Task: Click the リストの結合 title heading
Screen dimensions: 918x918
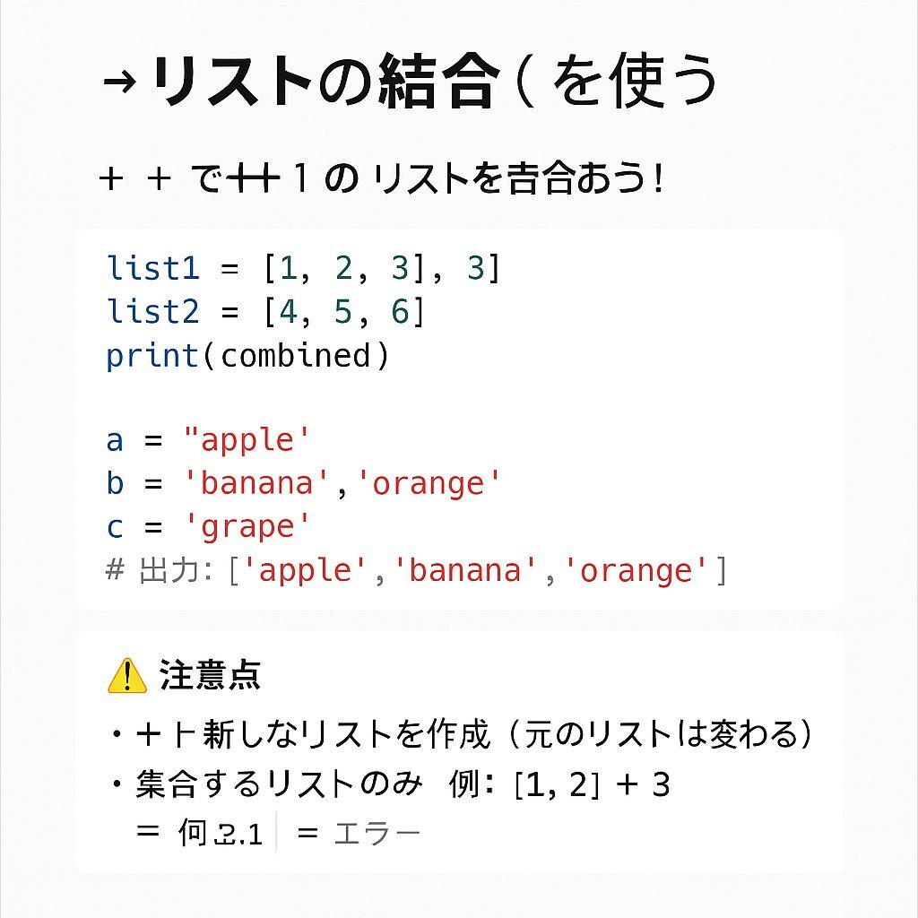Action: pos(325,82)
